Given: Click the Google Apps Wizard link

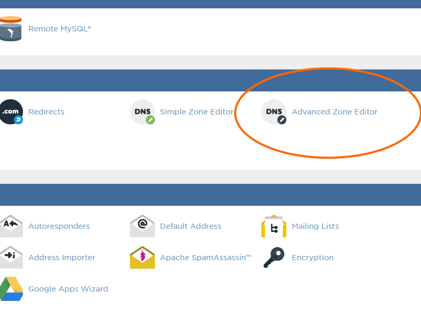Looking at the screenshot, I should point(68,289).
